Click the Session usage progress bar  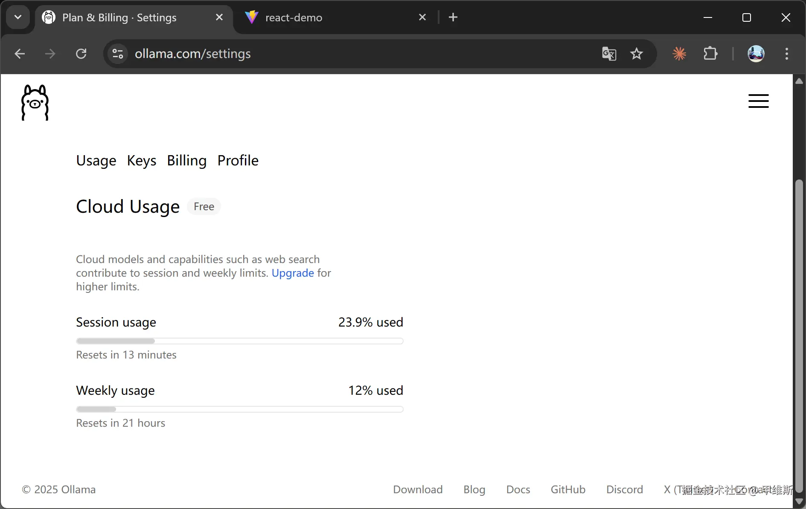(239, 341)
